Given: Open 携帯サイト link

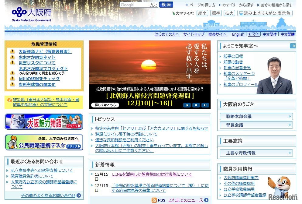Looking at the screenshot, I should pos(218,34).
